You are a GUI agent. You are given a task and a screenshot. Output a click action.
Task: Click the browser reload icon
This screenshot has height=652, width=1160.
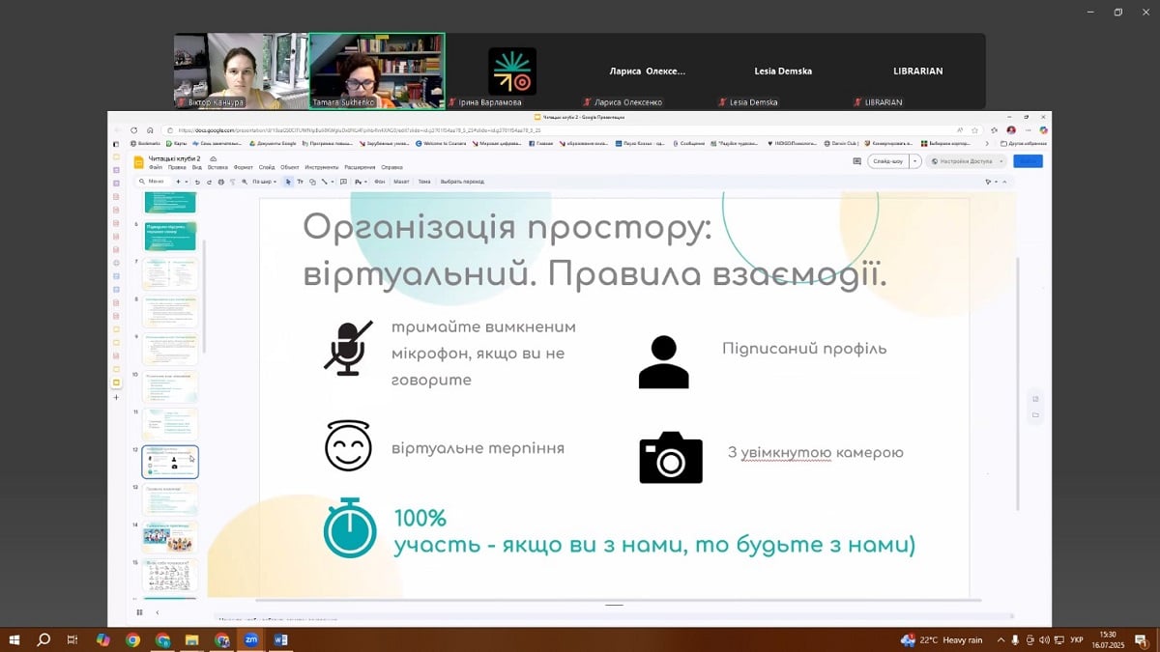pos(134,130)
